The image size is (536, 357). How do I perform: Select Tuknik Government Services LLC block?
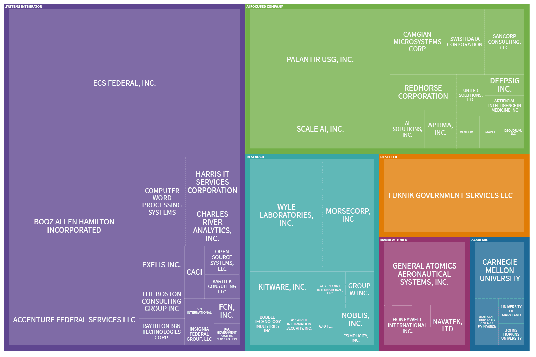click(x=450, y=196)
